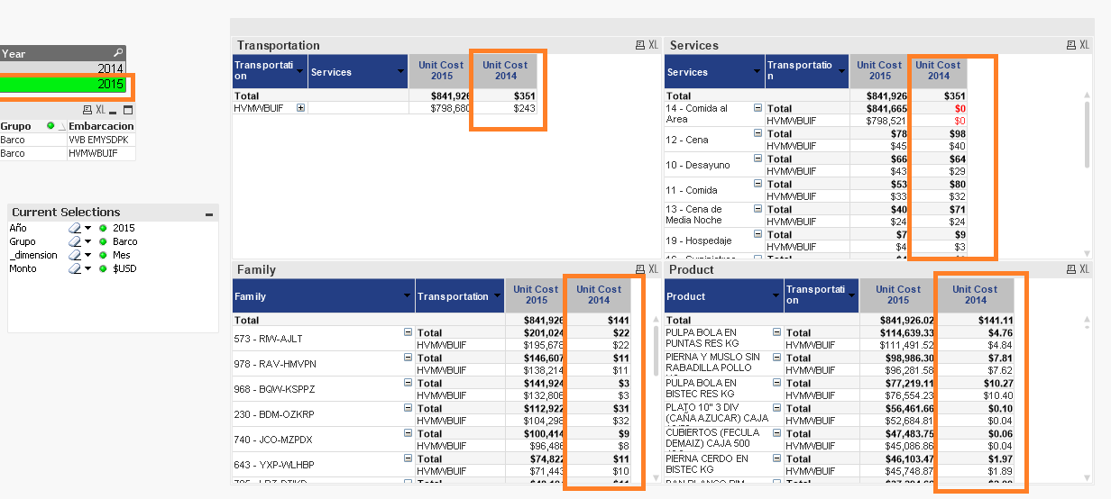Screen dimensions: 1111x499
Task: Open _dimension dropdown in Current Selections
Action: (88, 256)
